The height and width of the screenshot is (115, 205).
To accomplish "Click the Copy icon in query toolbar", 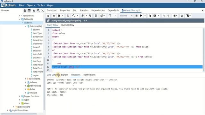I will [x=83, y=16].
